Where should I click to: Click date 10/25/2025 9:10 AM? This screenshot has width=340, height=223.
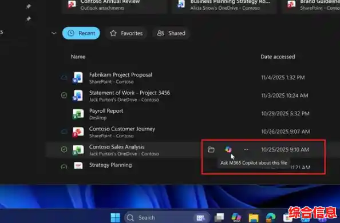point(285,150)
